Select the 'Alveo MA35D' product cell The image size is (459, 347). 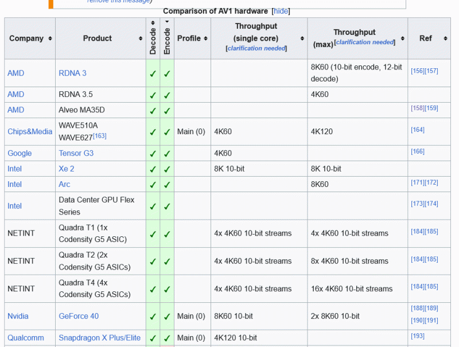point(101,110)
